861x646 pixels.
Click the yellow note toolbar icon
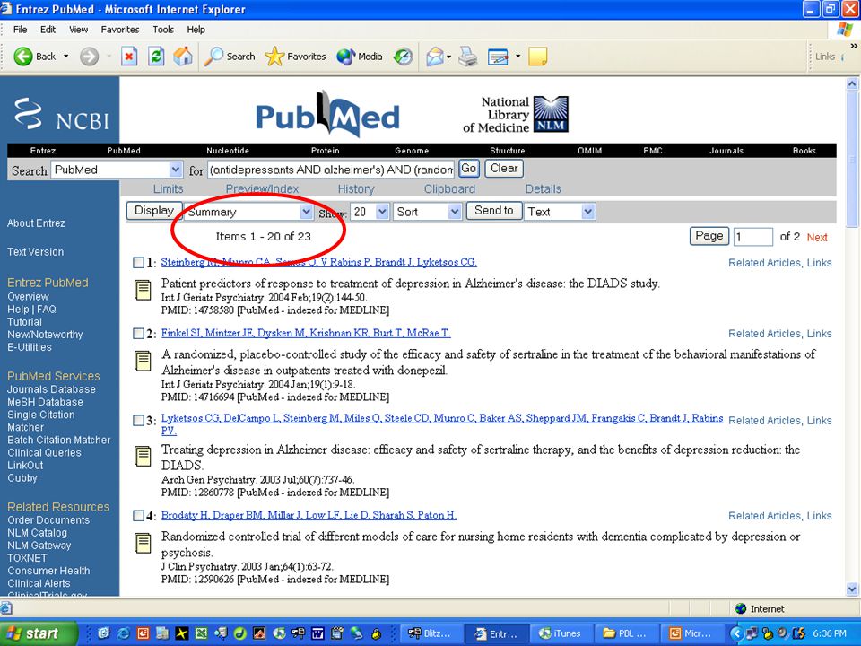pyautogui.click(x=537, y=56)
